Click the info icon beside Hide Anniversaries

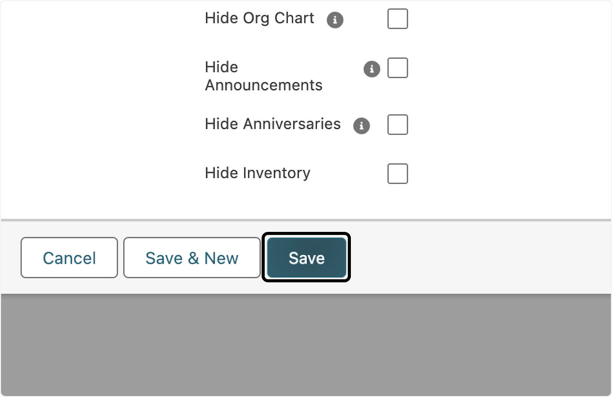361,125
